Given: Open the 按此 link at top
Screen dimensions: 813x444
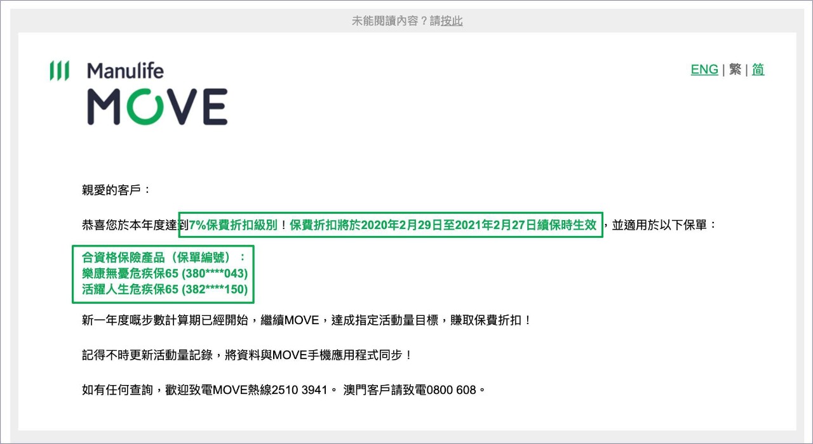Looking at the screenshot, I should point(452,21).
